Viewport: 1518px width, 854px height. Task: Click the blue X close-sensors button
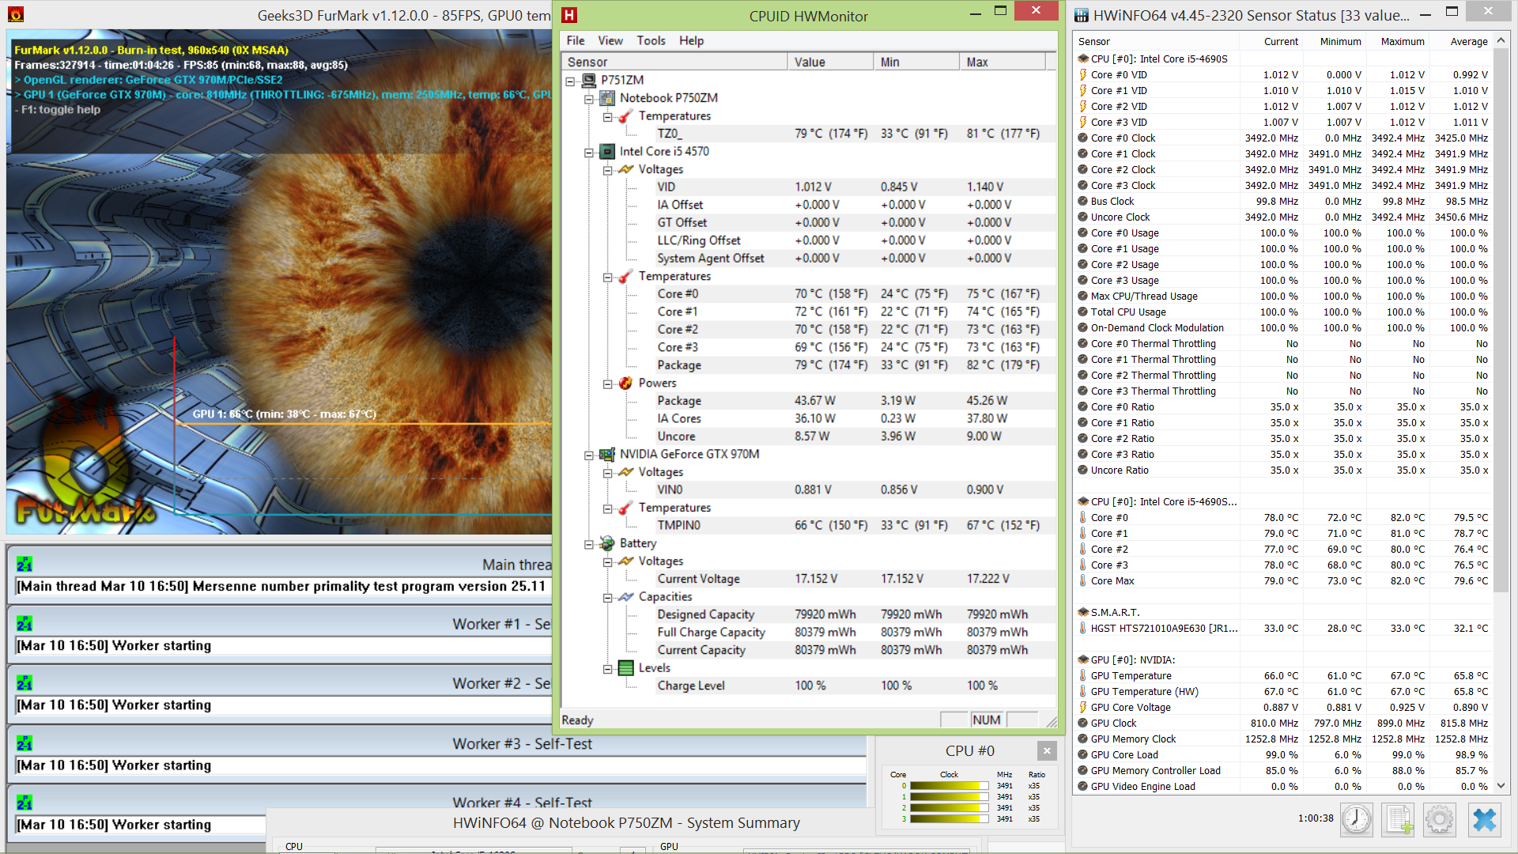(x=1484, y=819)
